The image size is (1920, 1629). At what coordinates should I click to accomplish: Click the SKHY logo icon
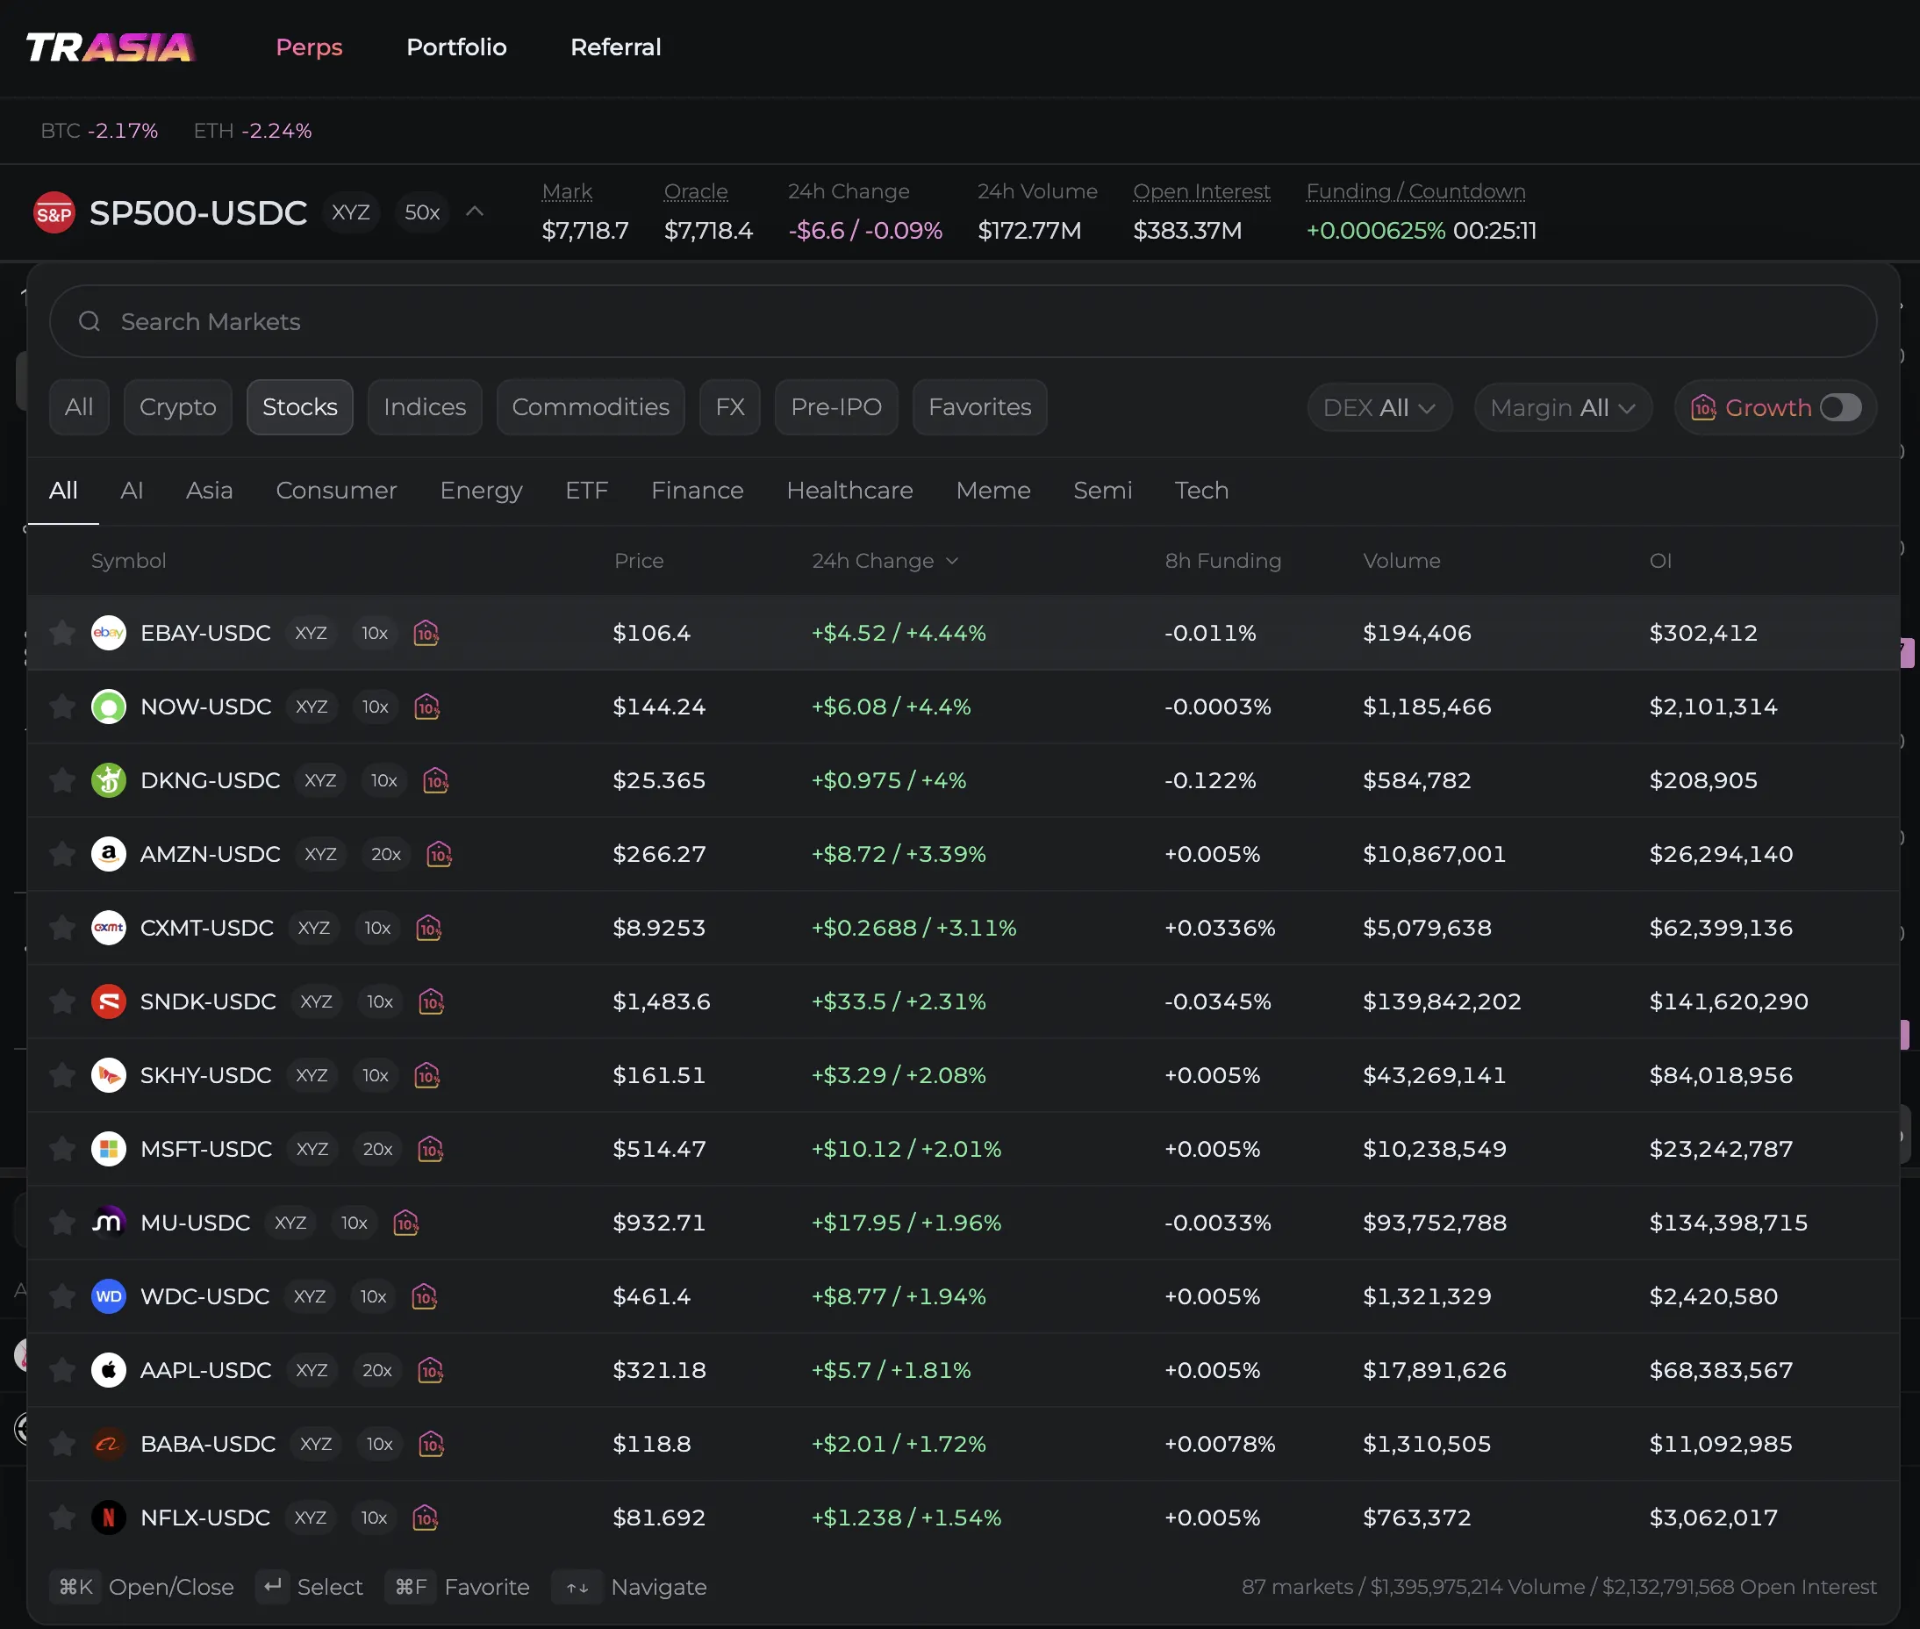tap(109, 1075)
